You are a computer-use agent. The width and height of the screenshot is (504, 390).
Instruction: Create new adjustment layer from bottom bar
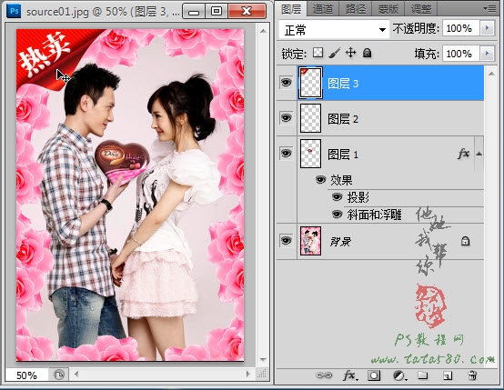[x=399, y=375]
